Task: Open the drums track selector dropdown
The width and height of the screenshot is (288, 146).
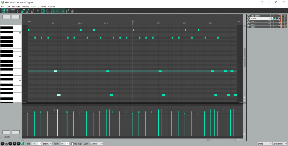Action: (265, 144)
